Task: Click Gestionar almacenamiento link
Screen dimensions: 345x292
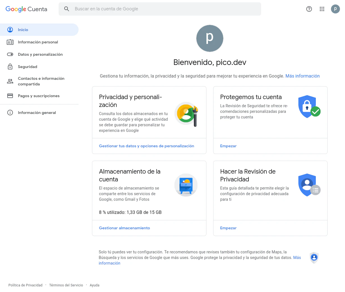Action: click(125, 228)
